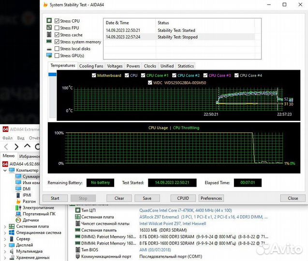Expand the Операционная система tree node
The width and height of the screenshot is (308, 261).
5,232
